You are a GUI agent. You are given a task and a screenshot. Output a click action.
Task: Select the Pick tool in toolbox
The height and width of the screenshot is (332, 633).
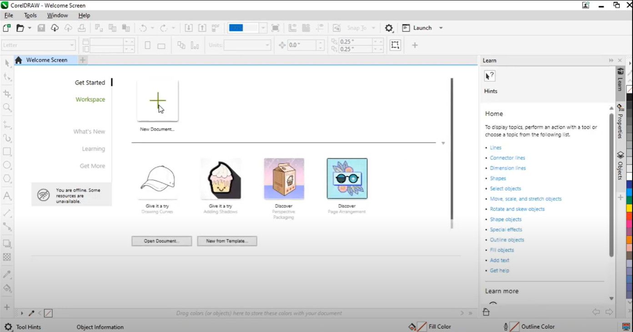(7, 63)
